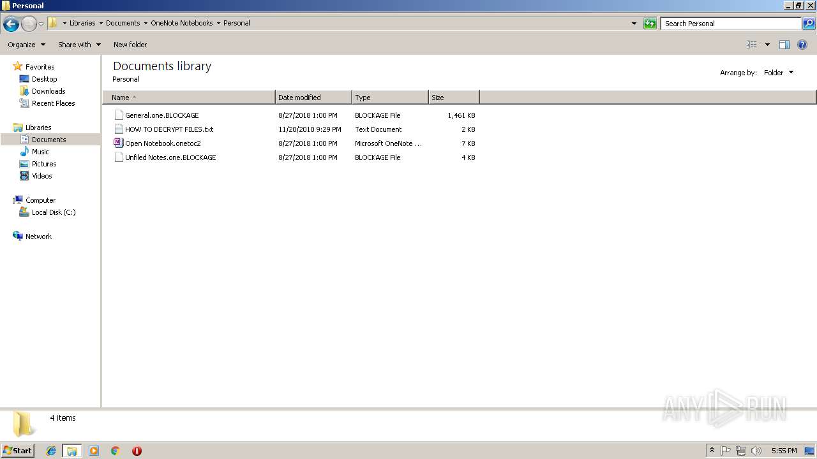The height and width of the screenshot is (459, 817).
Task: Open the address bar history dropdown
Action: coord(634,24)
